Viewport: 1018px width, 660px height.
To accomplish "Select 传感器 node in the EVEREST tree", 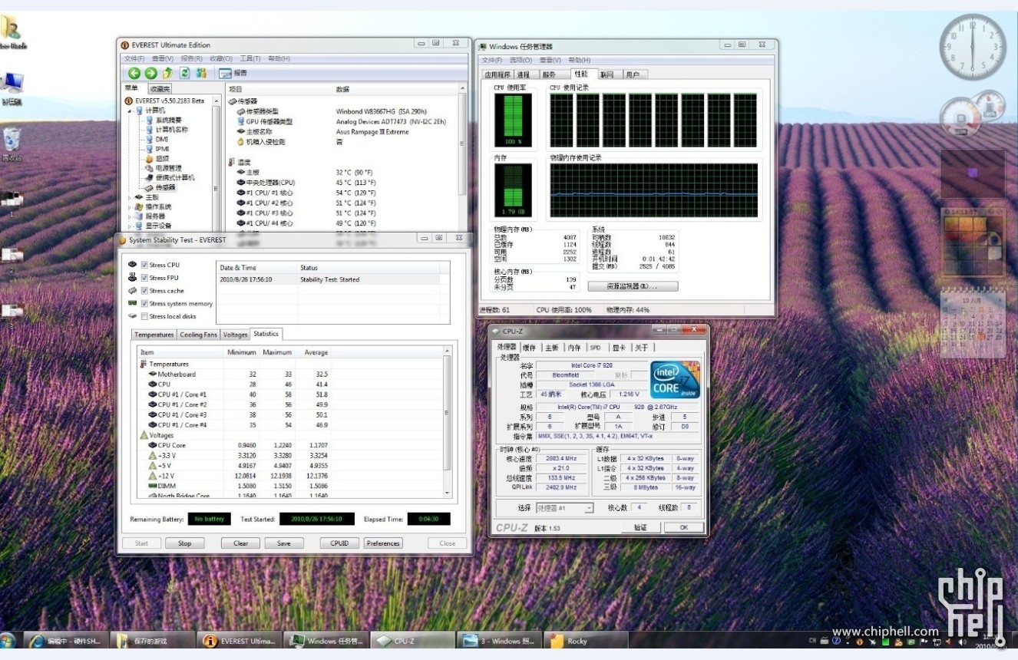I will (x=166, y=187).
